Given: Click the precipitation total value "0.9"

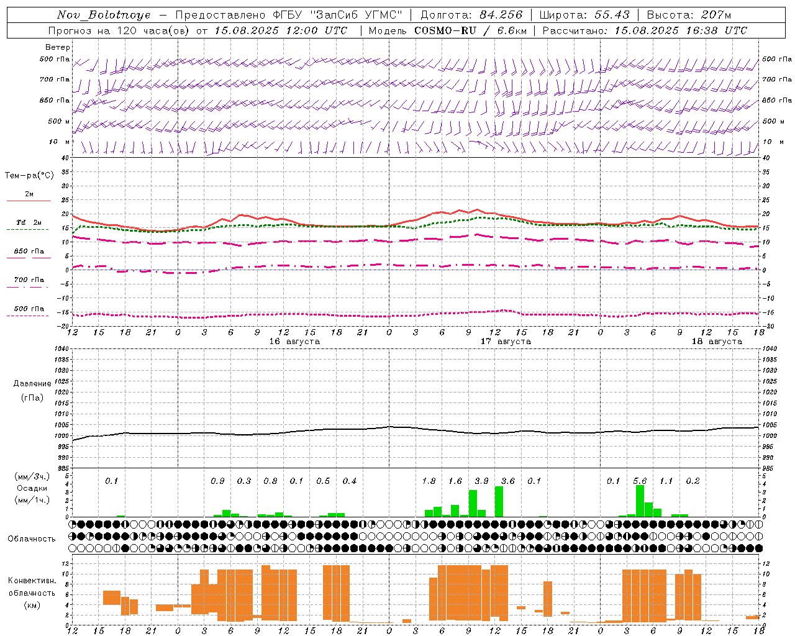Looking at the screenshot, I should point(217,481).
